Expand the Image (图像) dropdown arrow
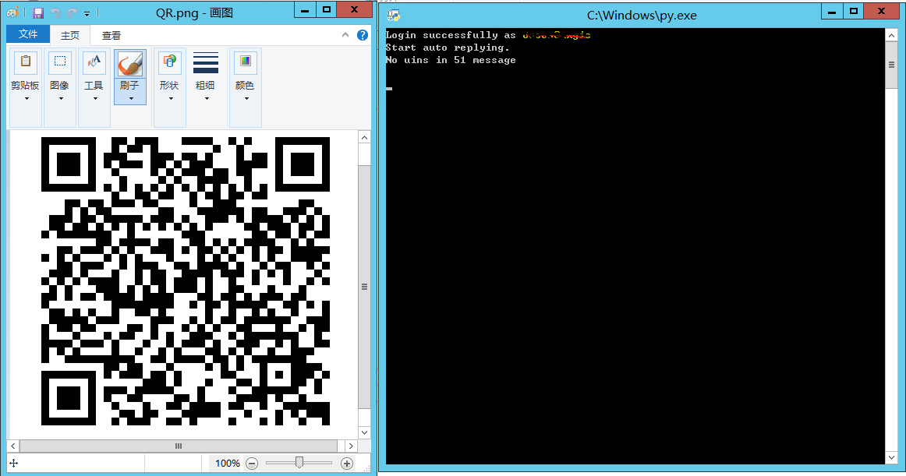Screen dimensions: 906x476 coord(61,99)
